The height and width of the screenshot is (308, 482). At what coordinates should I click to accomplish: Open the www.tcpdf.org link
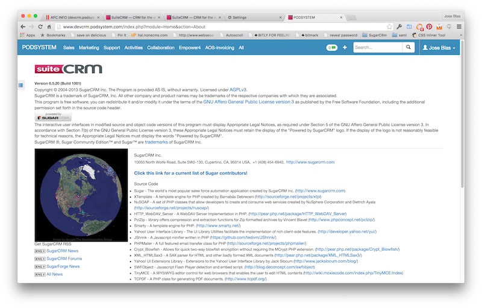(246, 279)
